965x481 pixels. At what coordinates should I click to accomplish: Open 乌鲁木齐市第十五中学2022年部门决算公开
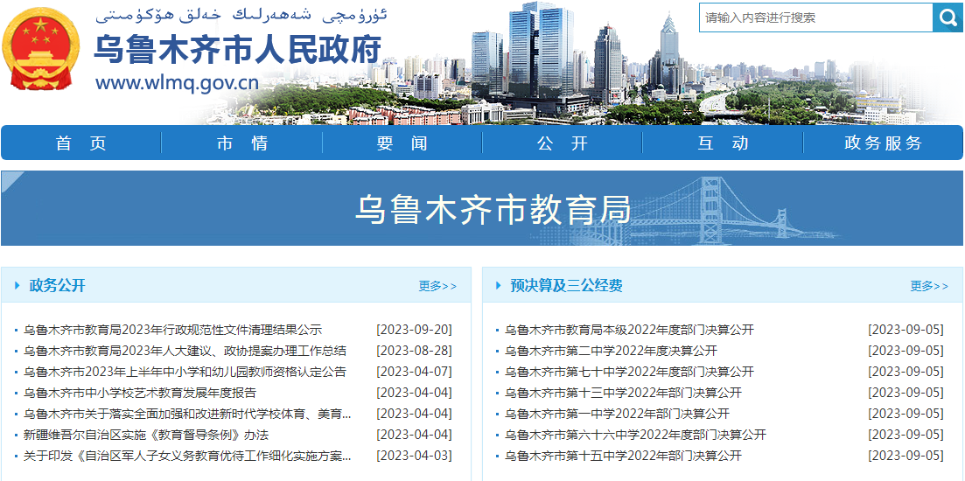623,456
